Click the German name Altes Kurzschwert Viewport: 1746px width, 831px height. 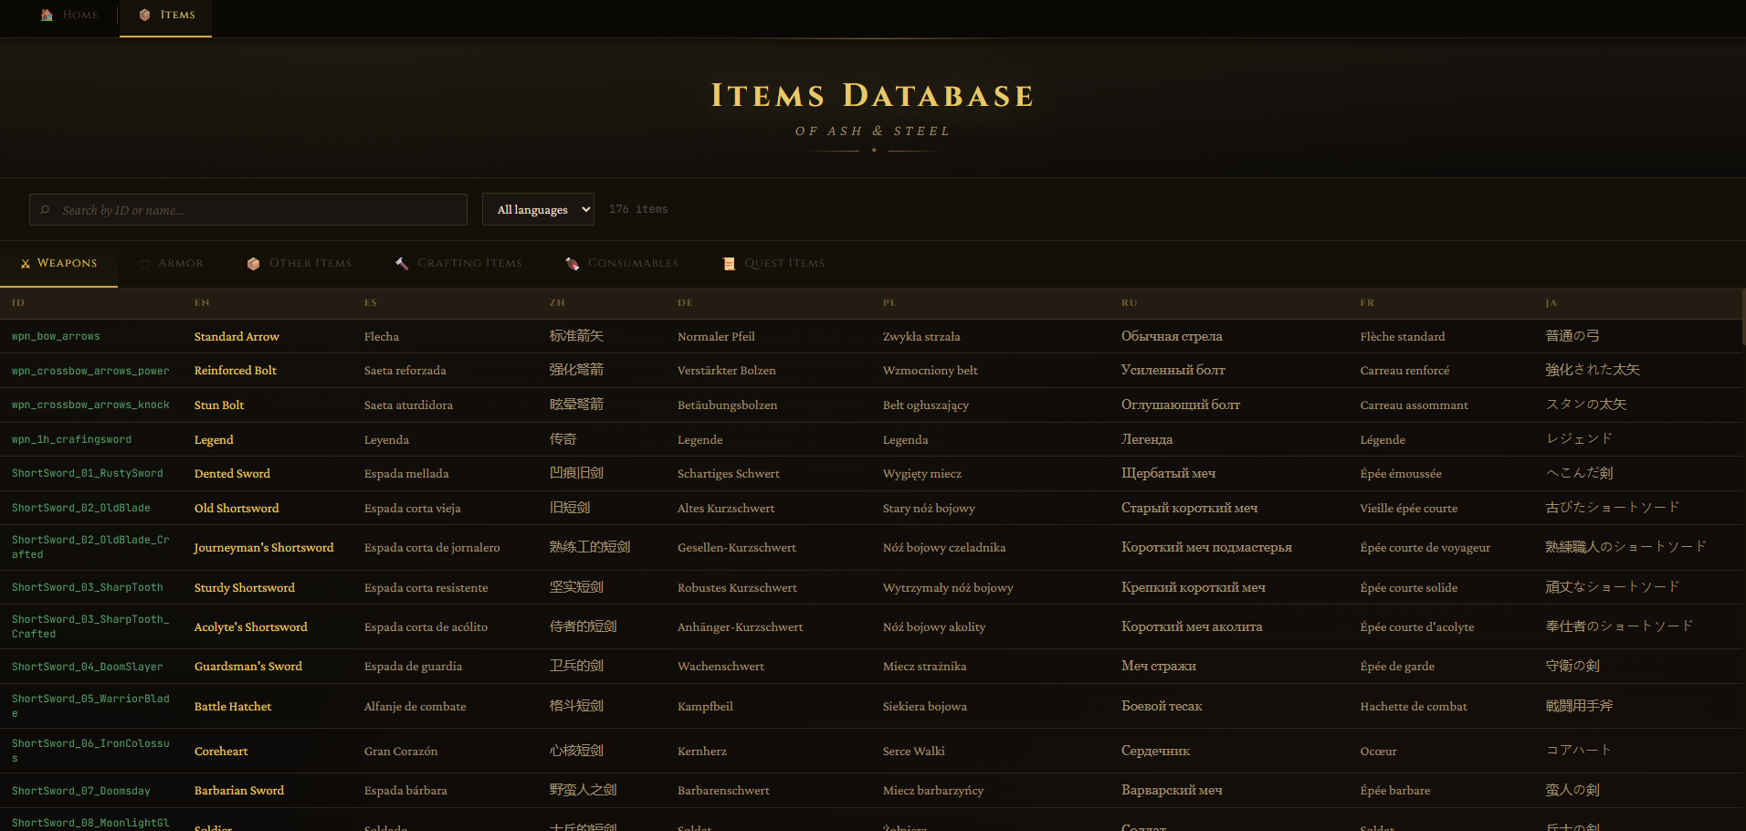(726, 508)
